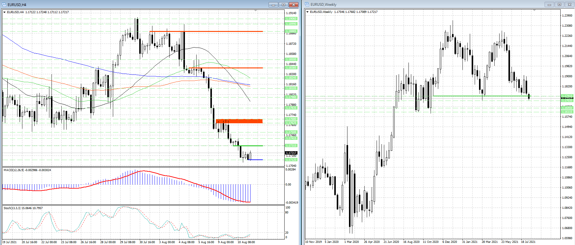The image size is (575, 245).
Task: Click the 1.18720 price label
Action: 291,44
